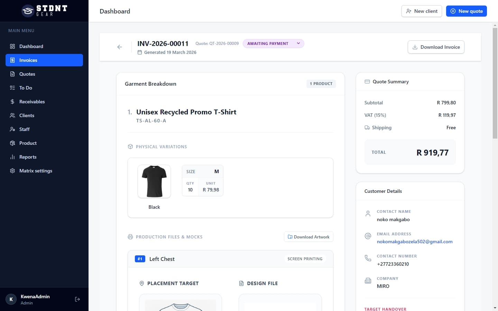The height and width of the screenshot is (311, 498).
Task: Click the Unisex Recycled Promo T-Shirt title
Action: 186,112
